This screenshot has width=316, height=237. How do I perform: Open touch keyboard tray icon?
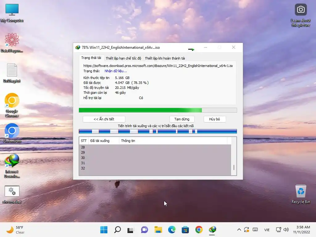pyautogui.click(x=255, y=230)
